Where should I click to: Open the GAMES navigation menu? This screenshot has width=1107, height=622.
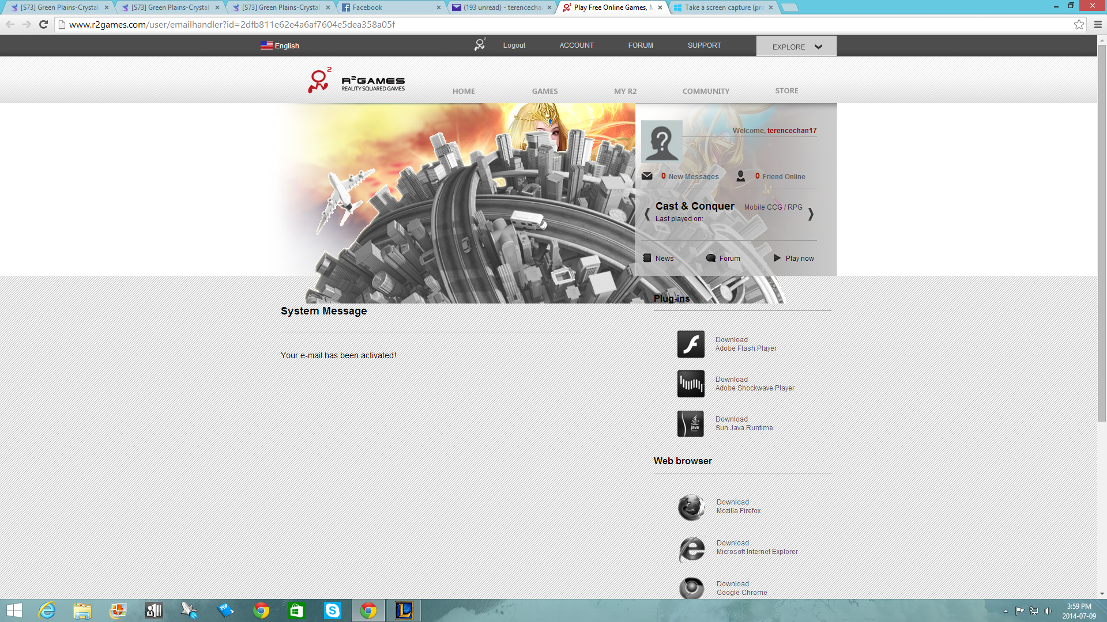pos(544,91)
